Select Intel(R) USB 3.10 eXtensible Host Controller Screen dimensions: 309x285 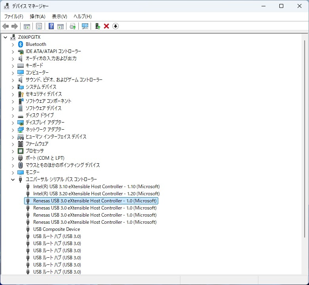click(96, 187)
